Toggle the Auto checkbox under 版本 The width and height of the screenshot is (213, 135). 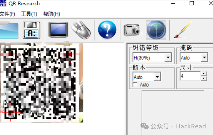[x=135, y=85]
